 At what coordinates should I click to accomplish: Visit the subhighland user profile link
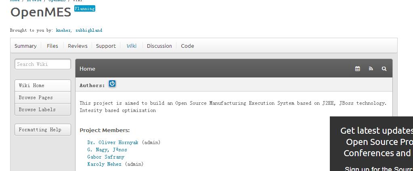coord(89,31)
